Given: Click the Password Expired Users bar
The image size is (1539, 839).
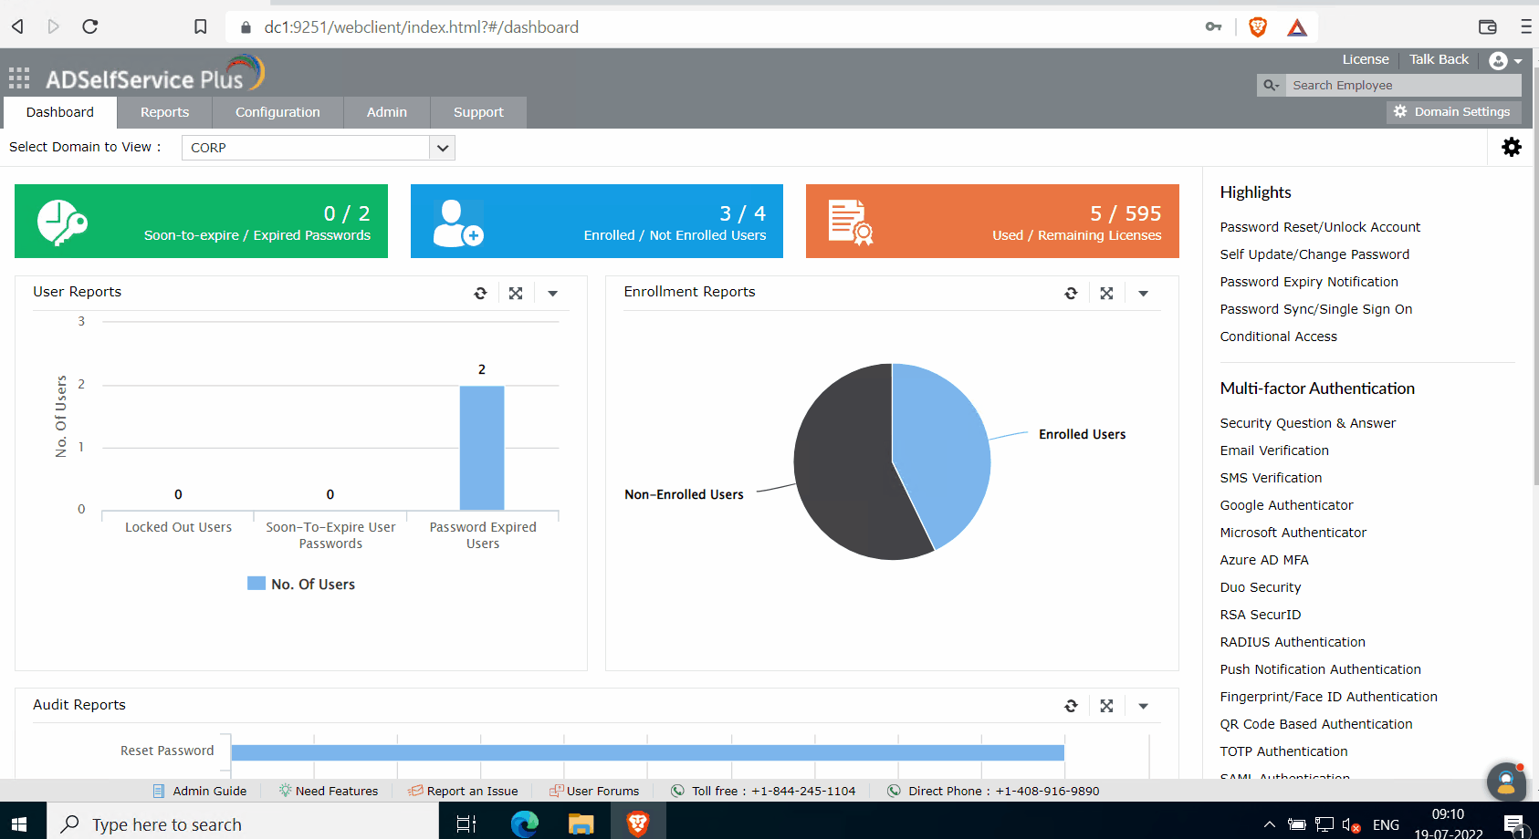Looking at the screenshot, I should pyautogui.click(x=482, y=448).
